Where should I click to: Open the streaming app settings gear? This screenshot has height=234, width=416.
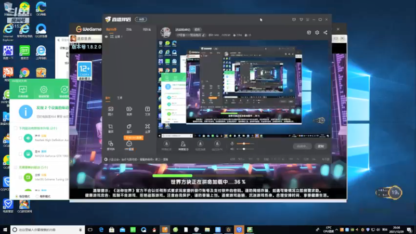(317, 32)
